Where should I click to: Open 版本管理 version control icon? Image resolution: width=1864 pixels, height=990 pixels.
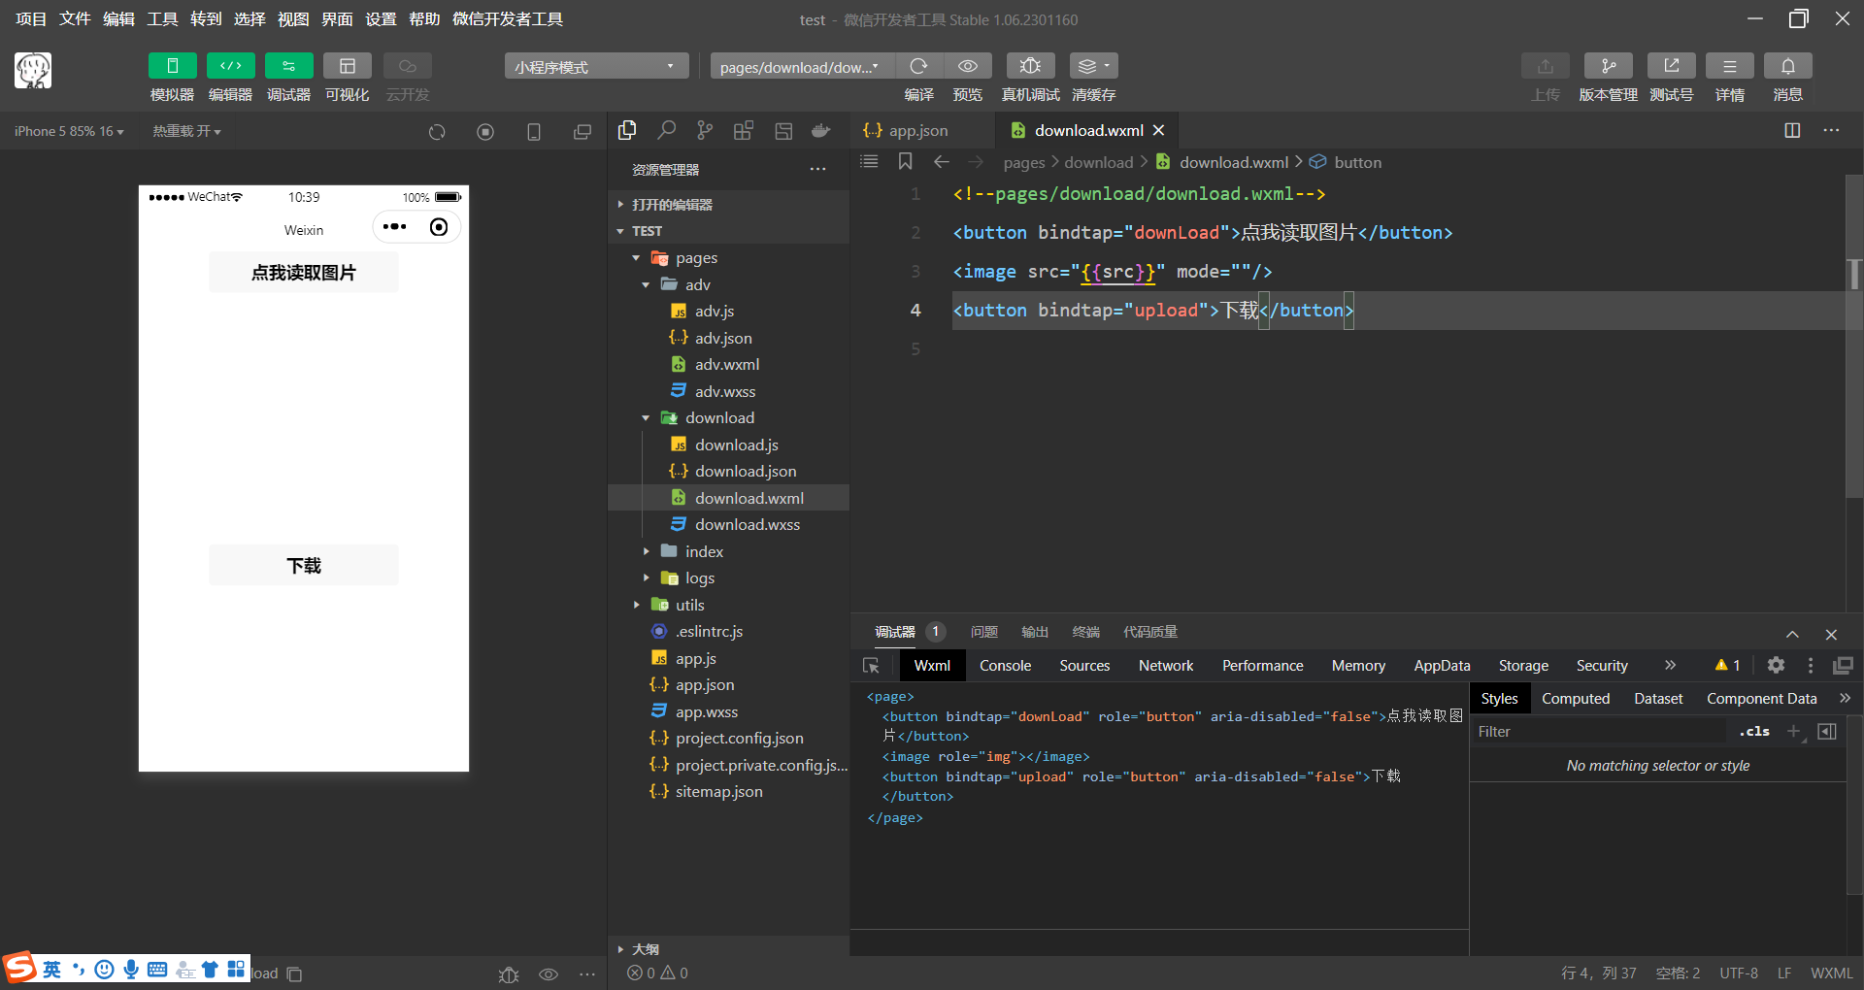click(1608, 65)
